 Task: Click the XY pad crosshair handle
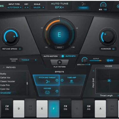click(109, 81)
